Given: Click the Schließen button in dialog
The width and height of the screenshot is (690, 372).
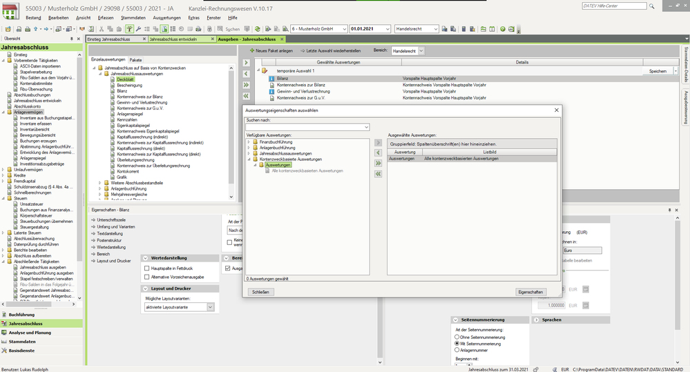Looking at the screenshot, I should click(x=260, y=292).
